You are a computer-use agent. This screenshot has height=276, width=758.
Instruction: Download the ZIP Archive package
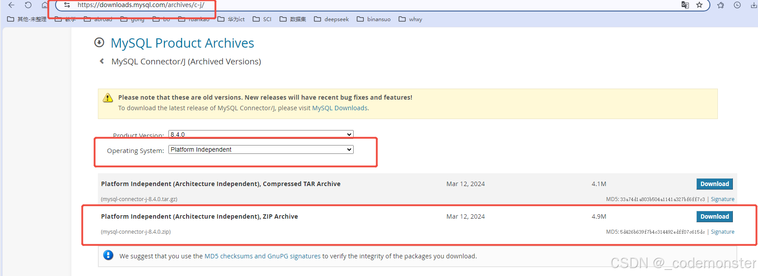coord(714,216)
